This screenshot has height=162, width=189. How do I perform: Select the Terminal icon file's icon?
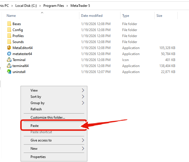(9, 60)
